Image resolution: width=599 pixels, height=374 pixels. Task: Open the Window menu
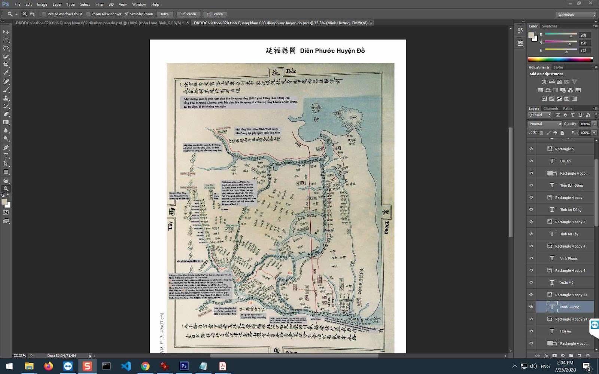[139, 4]
